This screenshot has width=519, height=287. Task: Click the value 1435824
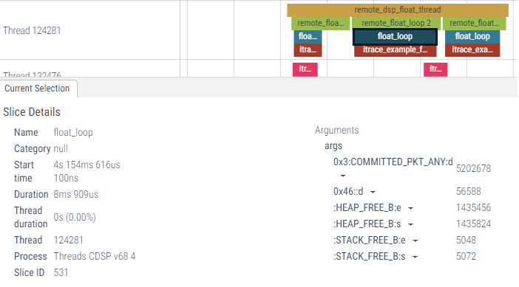473,224
